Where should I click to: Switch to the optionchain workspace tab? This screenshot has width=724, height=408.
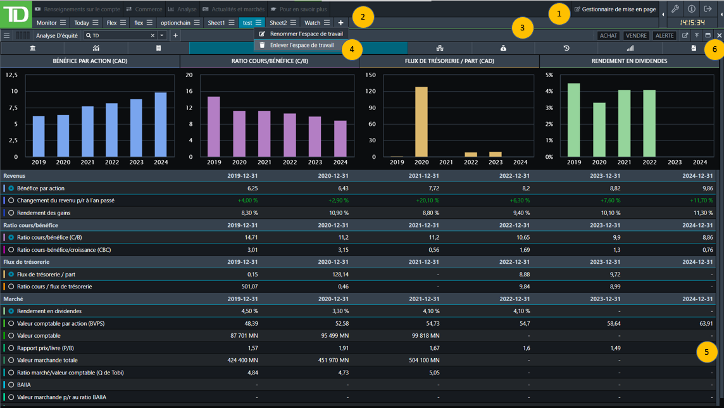tap(175, 23)
